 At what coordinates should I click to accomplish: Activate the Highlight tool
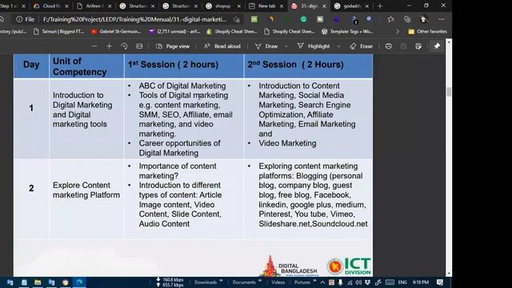tap(314, 46)
